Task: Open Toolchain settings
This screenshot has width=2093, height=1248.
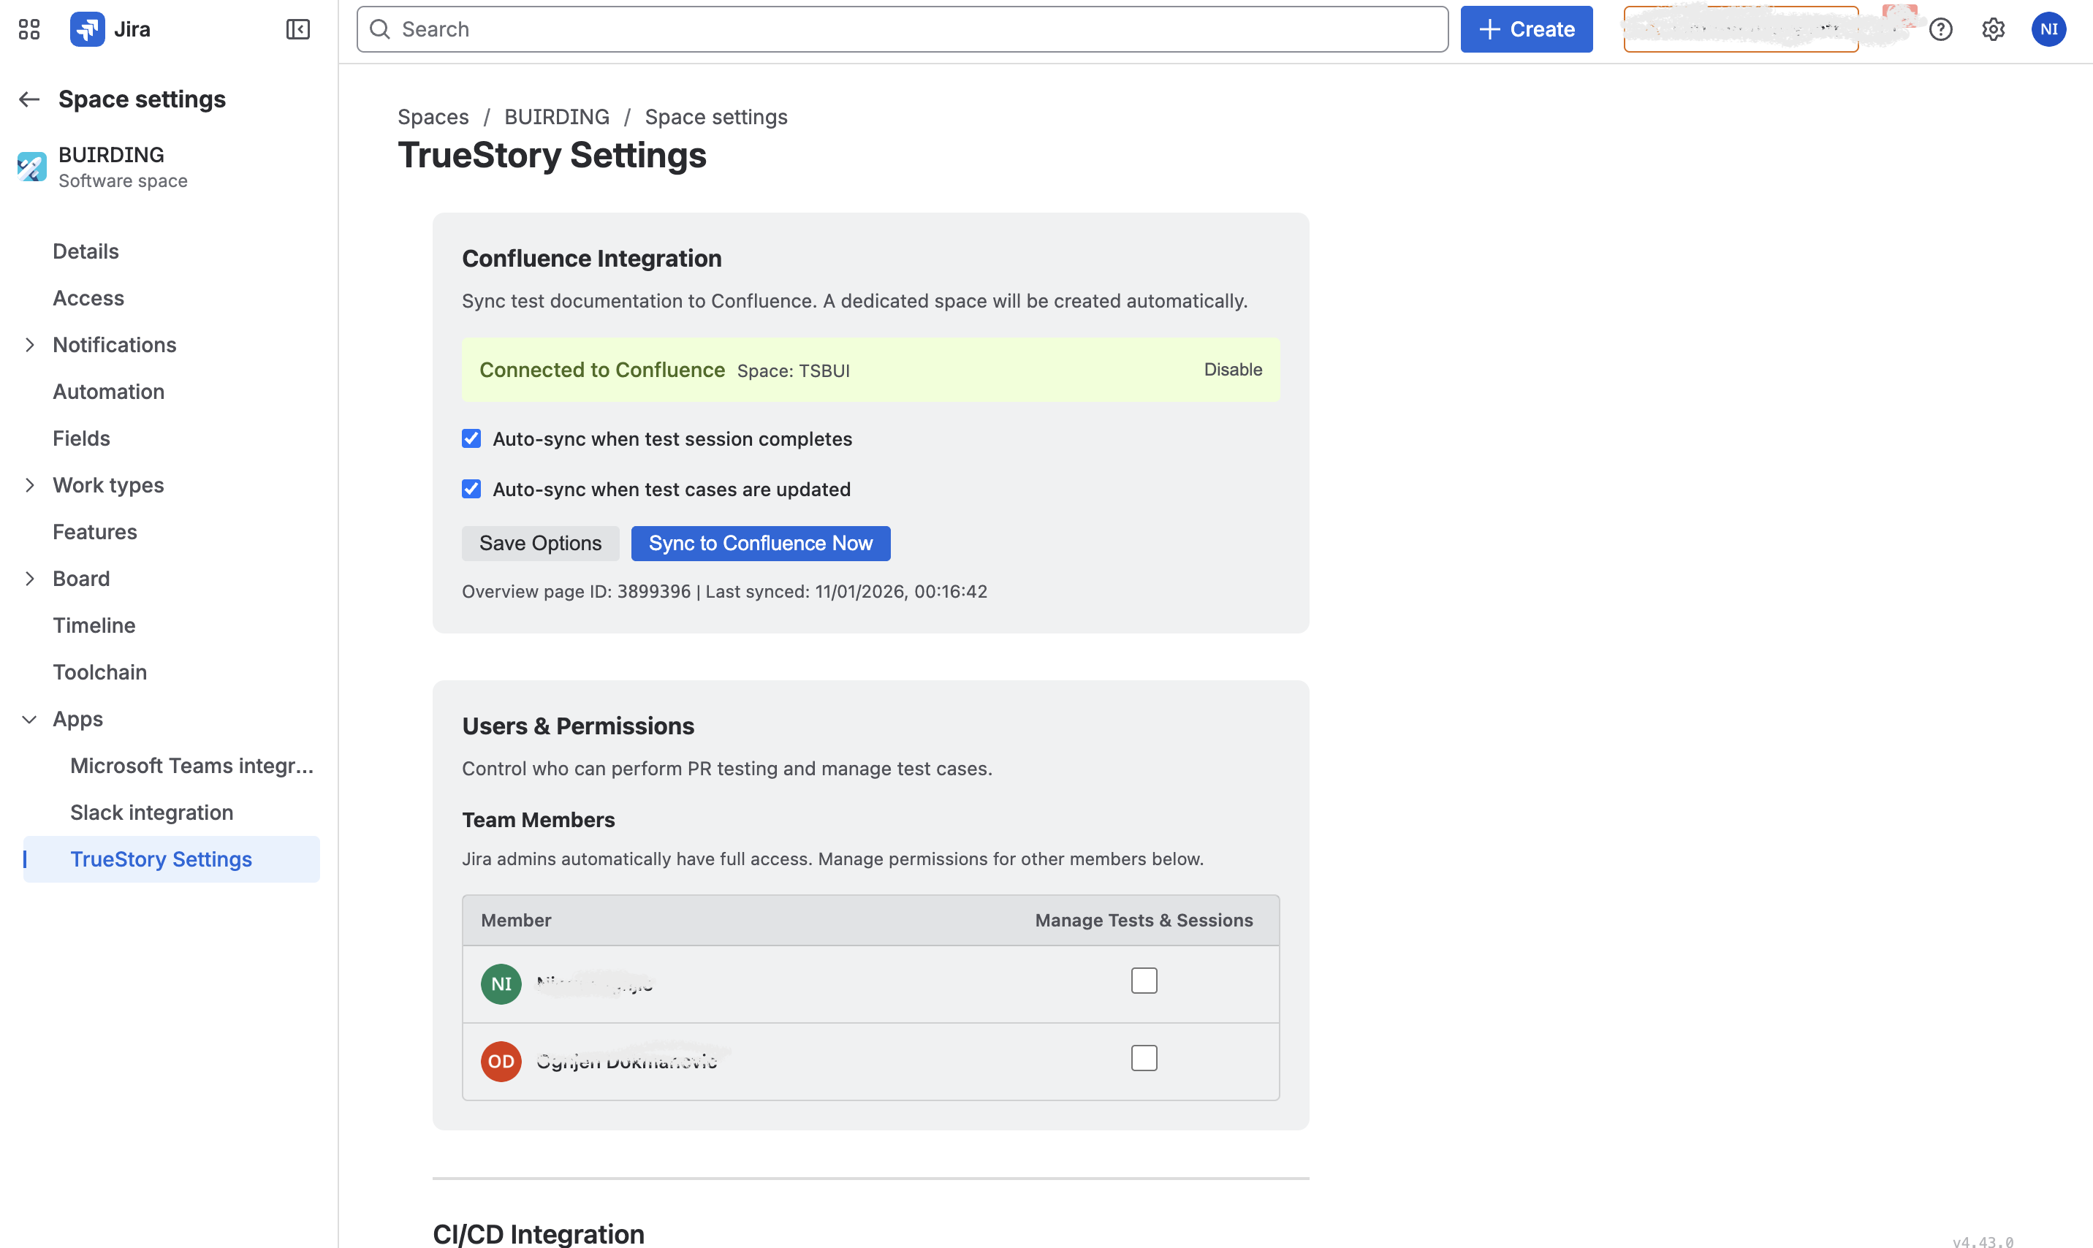Action: tap(100, 672)
